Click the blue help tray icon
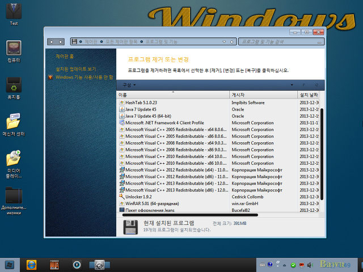The height and width of the screenshot is (272, 363). (x=270, y=265)
